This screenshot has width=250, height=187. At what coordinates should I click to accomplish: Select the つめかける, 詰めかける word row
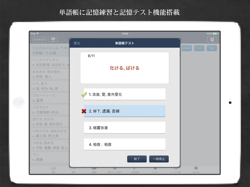tap(50, 133)
